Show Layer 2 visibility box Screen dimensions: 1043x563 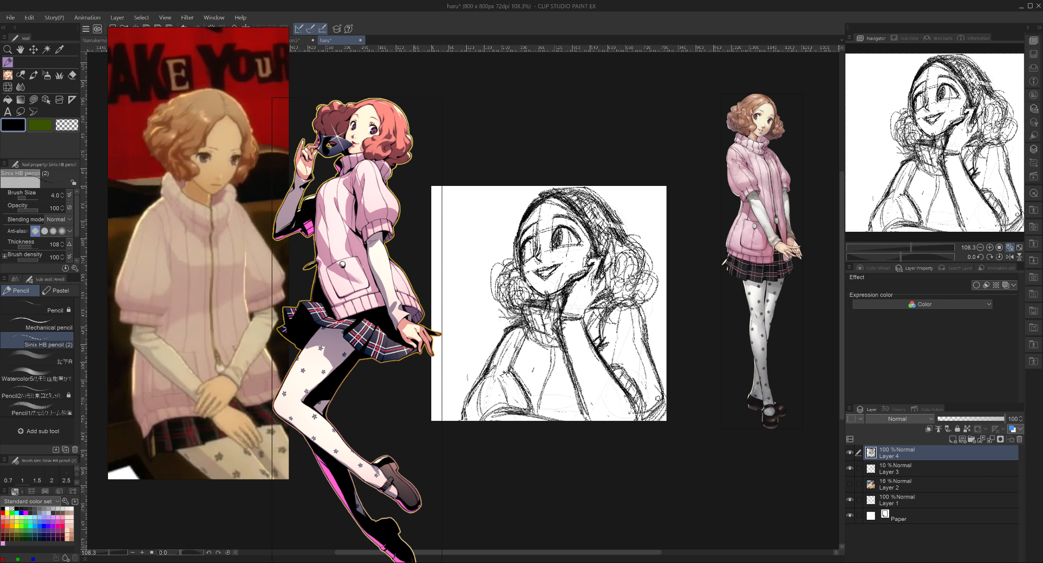click(x=850, y=484)
